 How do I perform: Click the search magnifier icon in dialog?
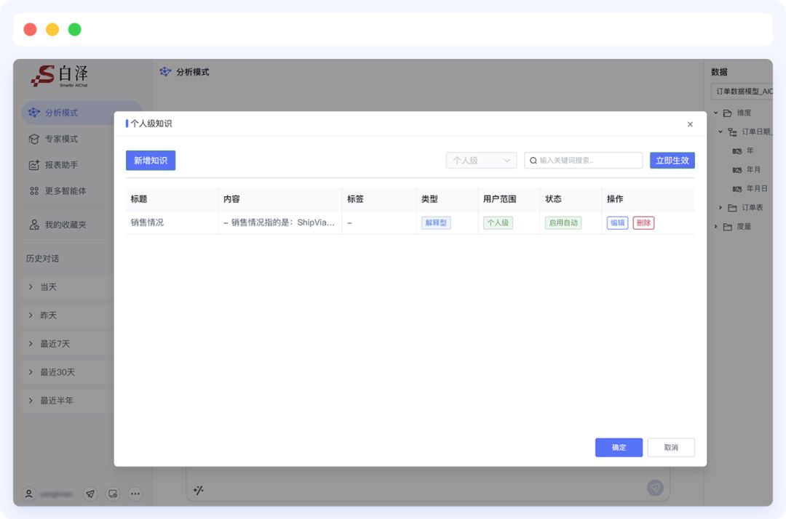click(533, 161)
